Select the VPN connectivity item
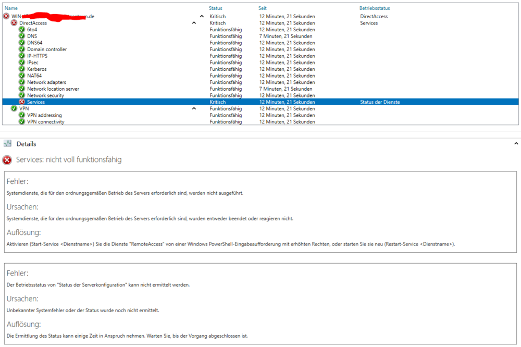Viewport: 521px width, 347px height. [46, 122]
